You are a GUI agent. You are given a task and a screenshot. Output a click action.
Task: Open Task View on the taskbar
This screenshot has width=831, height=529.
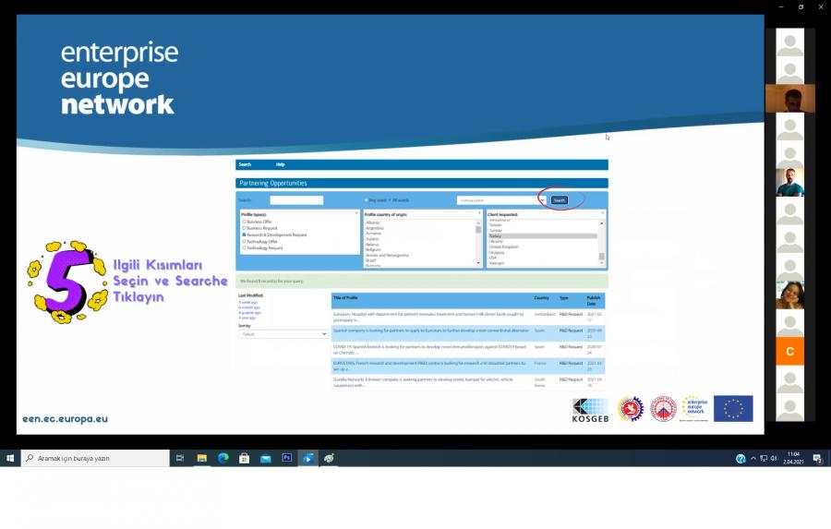180,458
